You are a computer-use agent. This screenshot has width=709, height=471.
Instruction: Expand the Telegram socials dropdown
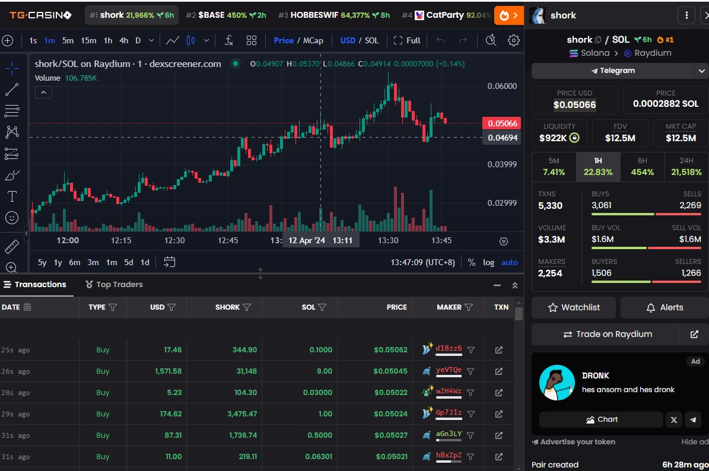tap(701, 71)
